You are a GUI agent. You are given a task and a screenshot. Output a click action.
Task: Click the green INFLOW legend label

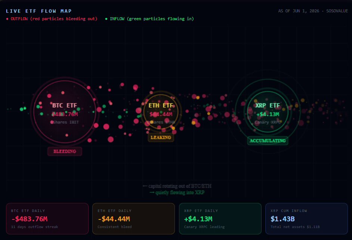tap(149, 19)
